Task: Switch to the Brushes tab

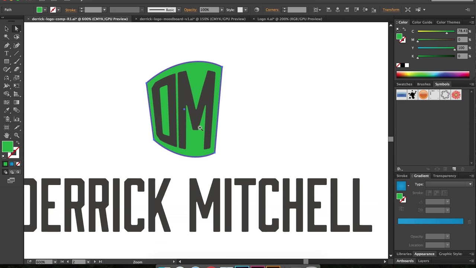Action: 424,84
